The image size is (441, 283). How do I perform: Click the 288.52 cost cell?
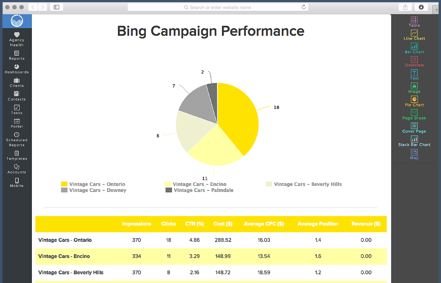(x=223, y=240)
